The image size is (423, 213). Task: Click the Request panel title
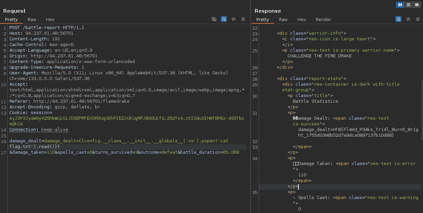pos(14,11)
